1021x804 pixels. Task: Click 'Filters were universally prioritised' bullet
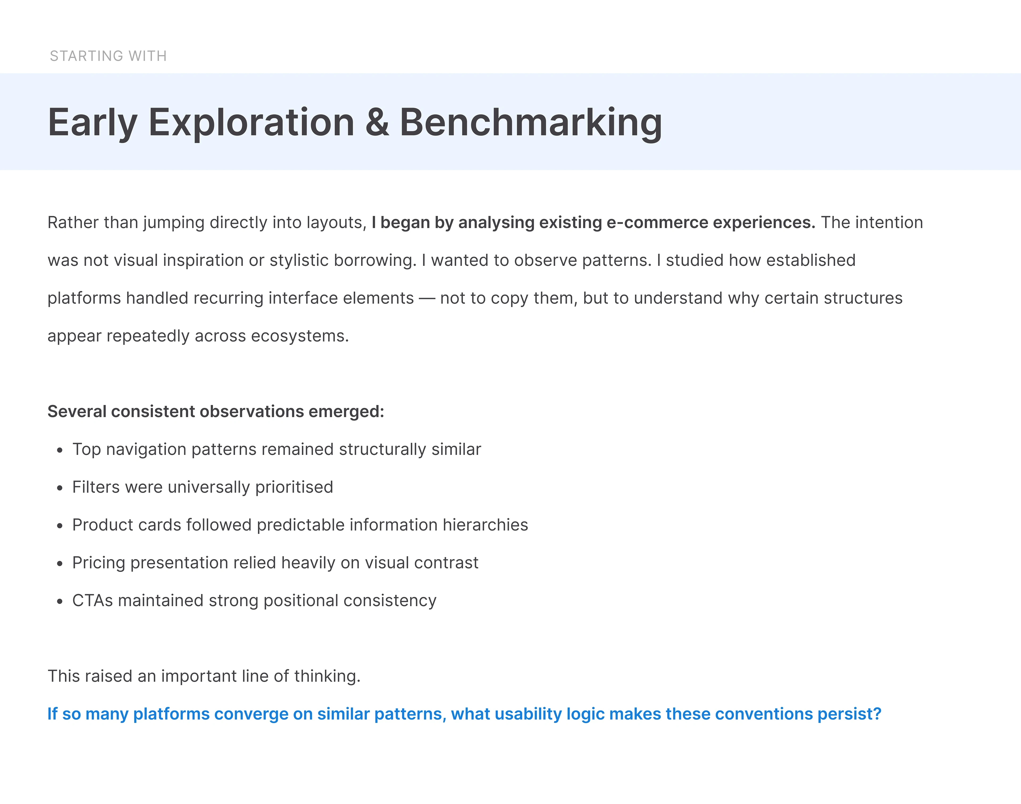(202, 487)
